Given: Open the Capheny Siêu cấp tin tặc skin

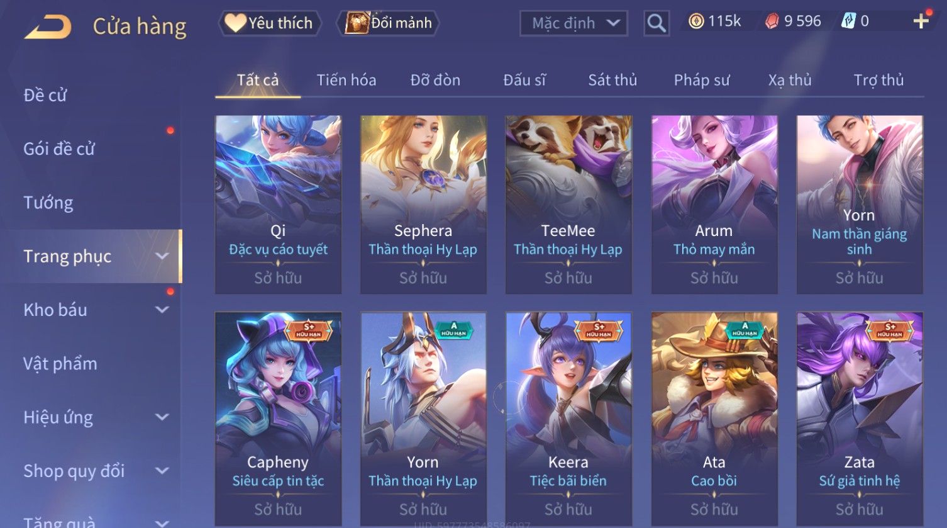Looking at the screenshot, I should click(278, 420).
